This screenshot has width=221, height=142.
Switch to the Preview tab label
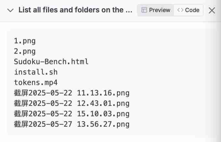point(160,10)
